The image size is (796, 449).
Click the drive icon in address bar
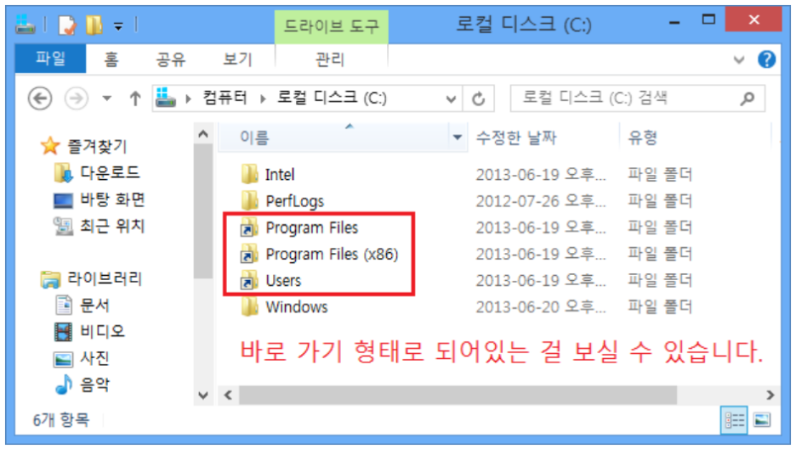pos(166,98)
